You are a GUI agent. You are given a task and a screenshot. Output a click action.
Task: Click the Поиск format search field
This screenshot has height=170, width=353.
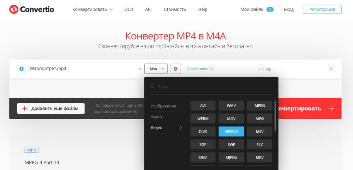(x=211, y=87)
